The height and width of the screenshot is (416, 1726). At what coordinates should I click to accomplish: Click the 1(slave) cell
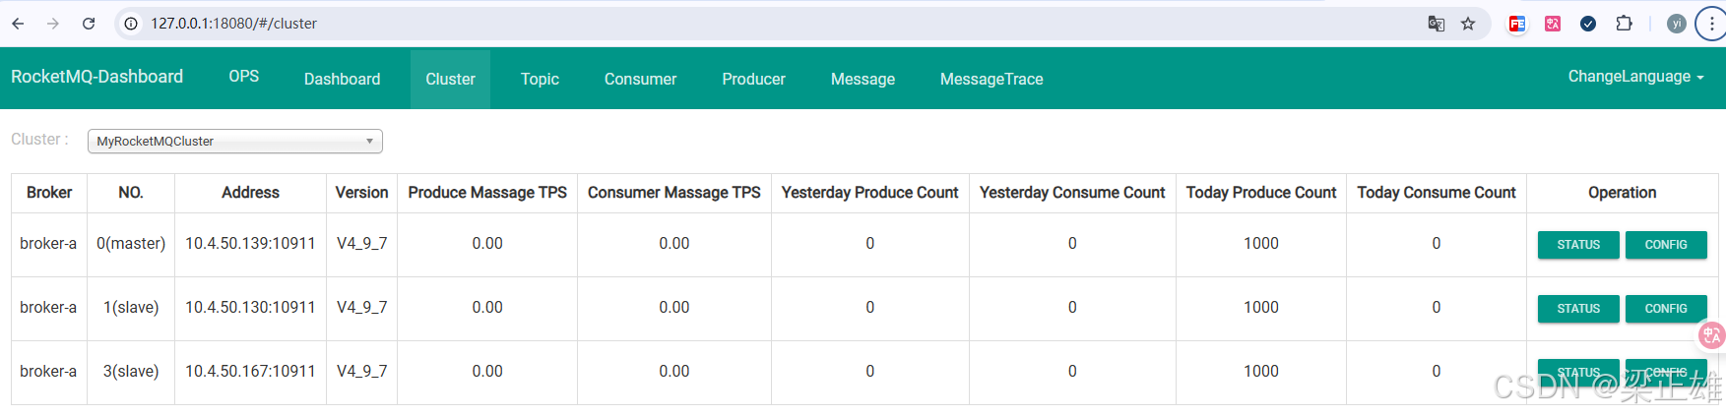[x=131, y=307]
